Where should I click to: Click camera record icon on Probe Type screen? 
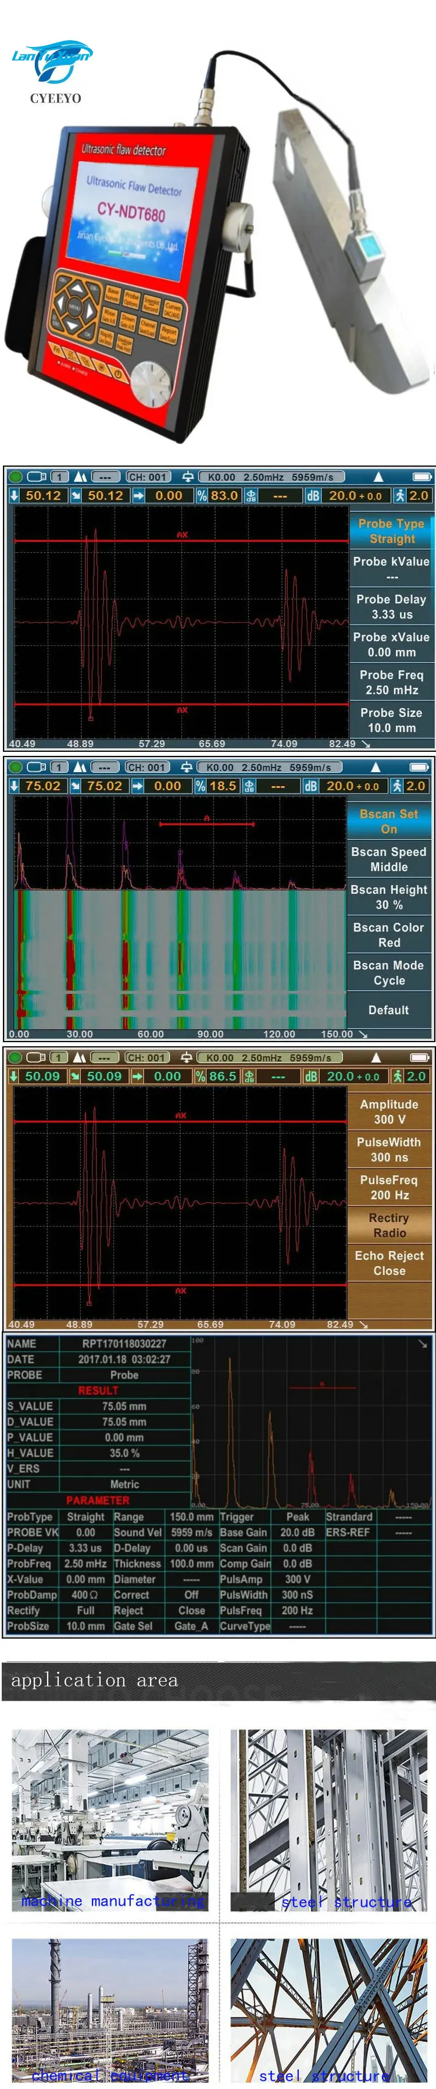pos(37,477)
